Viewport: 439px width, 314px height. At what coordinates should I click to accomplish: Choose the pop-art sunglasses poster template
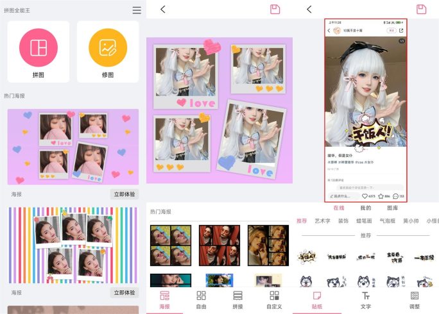tap(171, 245)
